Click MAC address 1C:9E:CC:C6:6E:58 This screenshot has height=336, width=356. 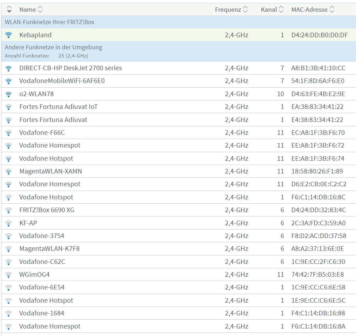click(x=318, y=287)
